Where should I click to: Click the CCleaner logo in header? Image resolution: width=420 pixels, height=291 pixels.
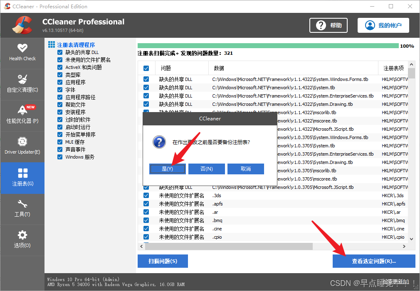pos(22,25)
